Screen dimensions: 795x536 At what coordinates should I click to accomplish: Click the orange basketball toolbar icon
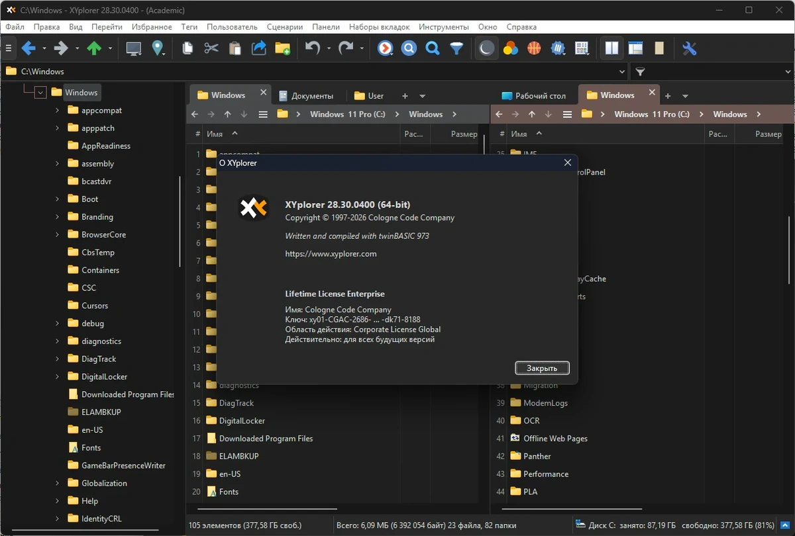(x=534, y=48)
